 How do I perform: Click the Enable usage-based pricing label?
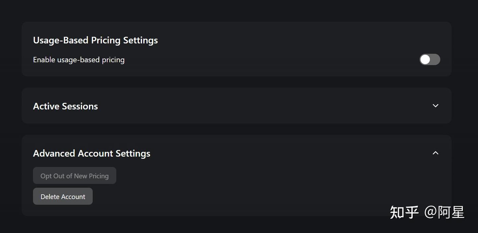pos(79,60)
